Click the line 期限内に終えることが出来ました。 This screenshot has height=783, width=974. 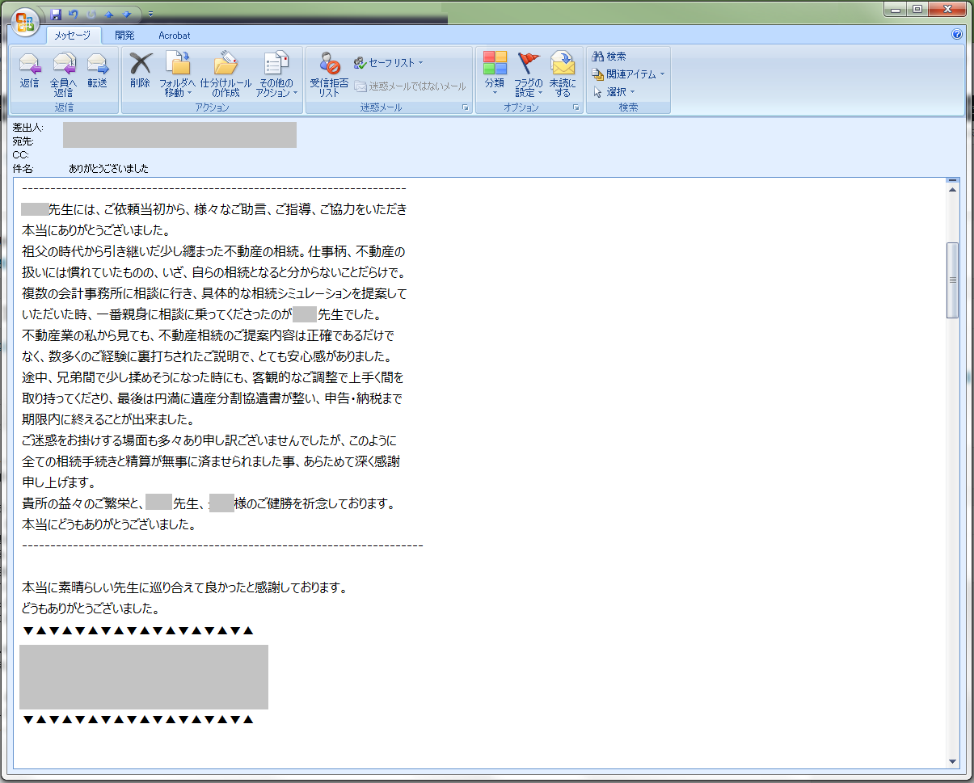108,419
